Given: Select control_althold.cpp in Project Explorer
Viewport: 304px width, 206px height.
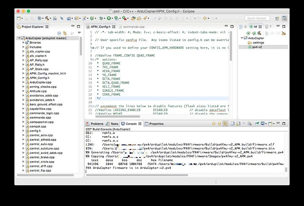Looking at the screenshot, I should click(x=43, y=140).
